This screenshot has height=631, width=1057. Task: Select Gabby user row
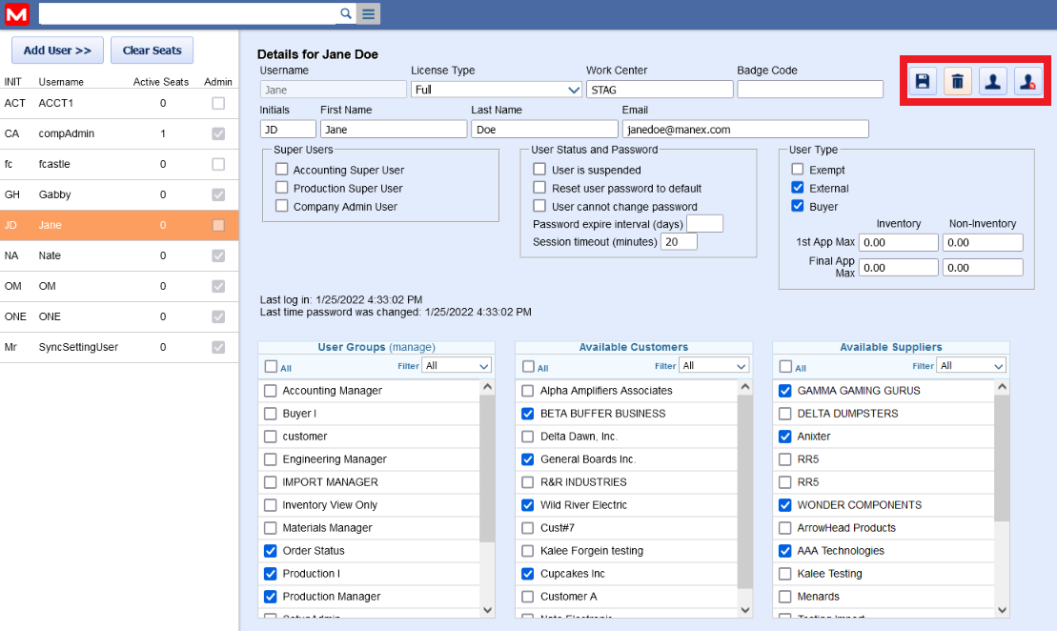[119, 194]
